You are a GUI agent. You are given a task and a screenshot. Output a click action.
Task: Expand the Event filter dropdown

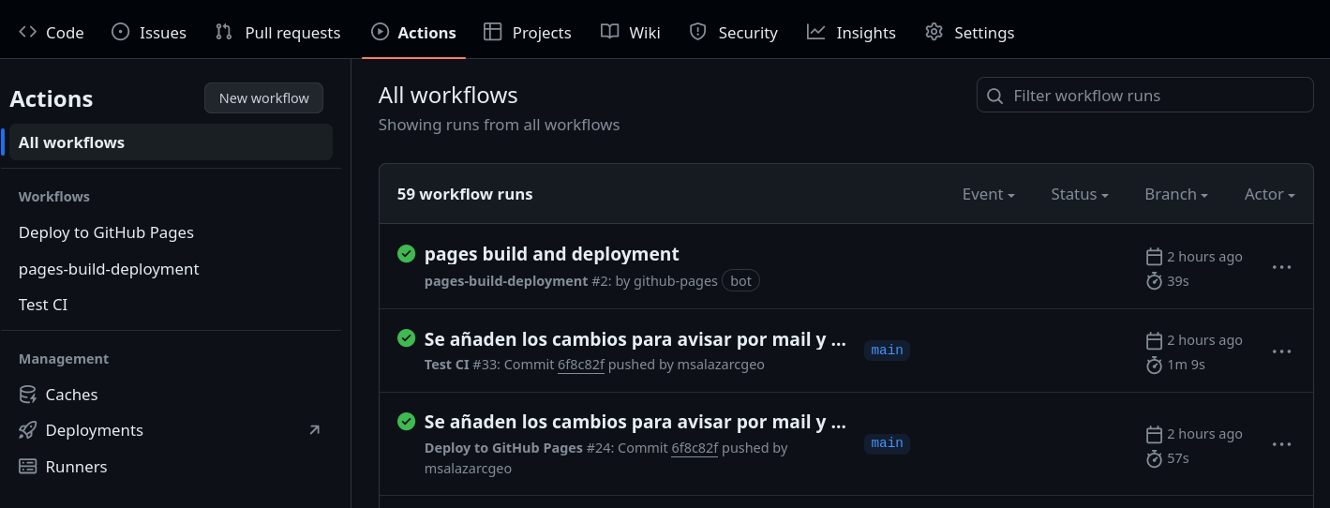pyautogui.click(x=988, y=194)
